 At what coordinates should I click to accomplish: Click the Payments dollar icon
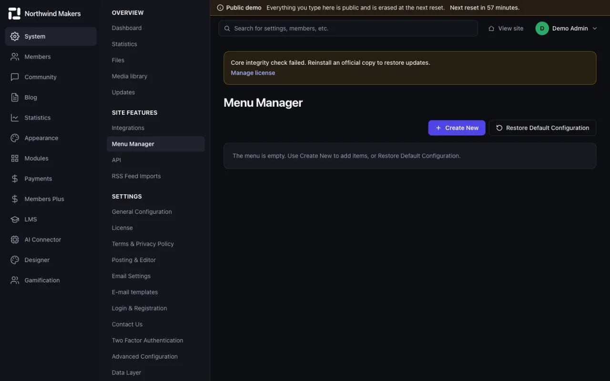(x=15, y=179)
